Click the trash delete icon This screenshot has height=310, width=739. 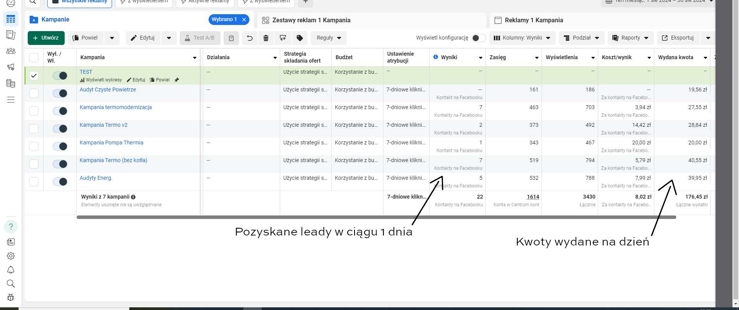[x=266, y=38]
